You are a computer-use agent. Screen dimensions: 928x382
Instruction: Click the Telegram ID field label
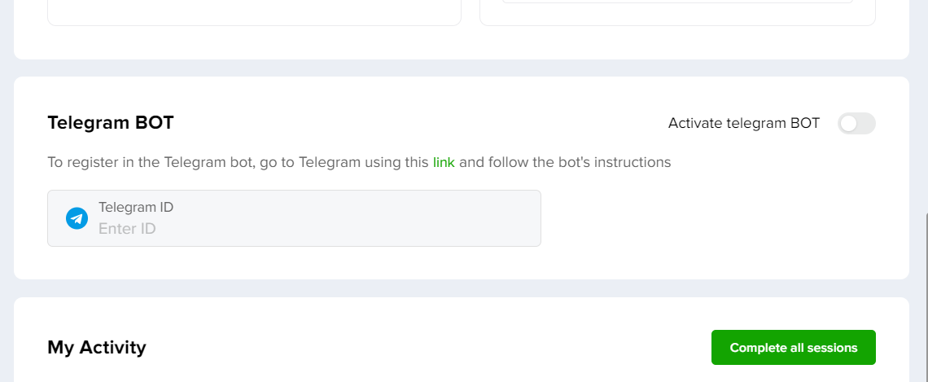coord(136,207)
